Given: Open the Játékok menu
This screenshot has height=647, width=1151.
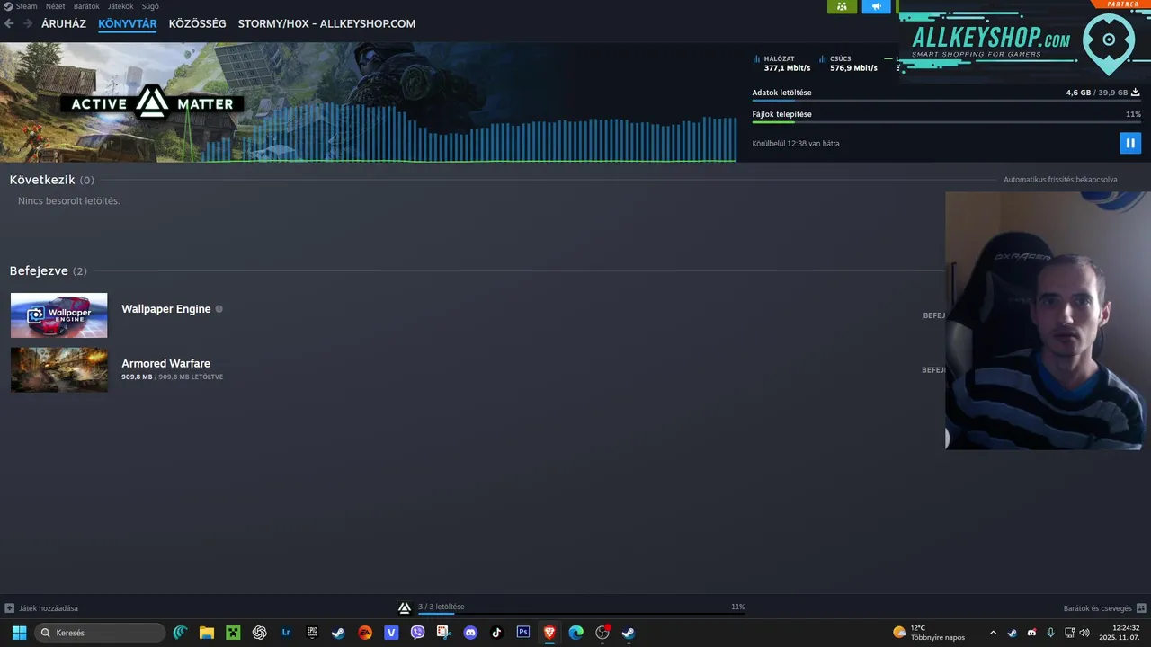Looking at the screenshot, I should pos(120,6).
